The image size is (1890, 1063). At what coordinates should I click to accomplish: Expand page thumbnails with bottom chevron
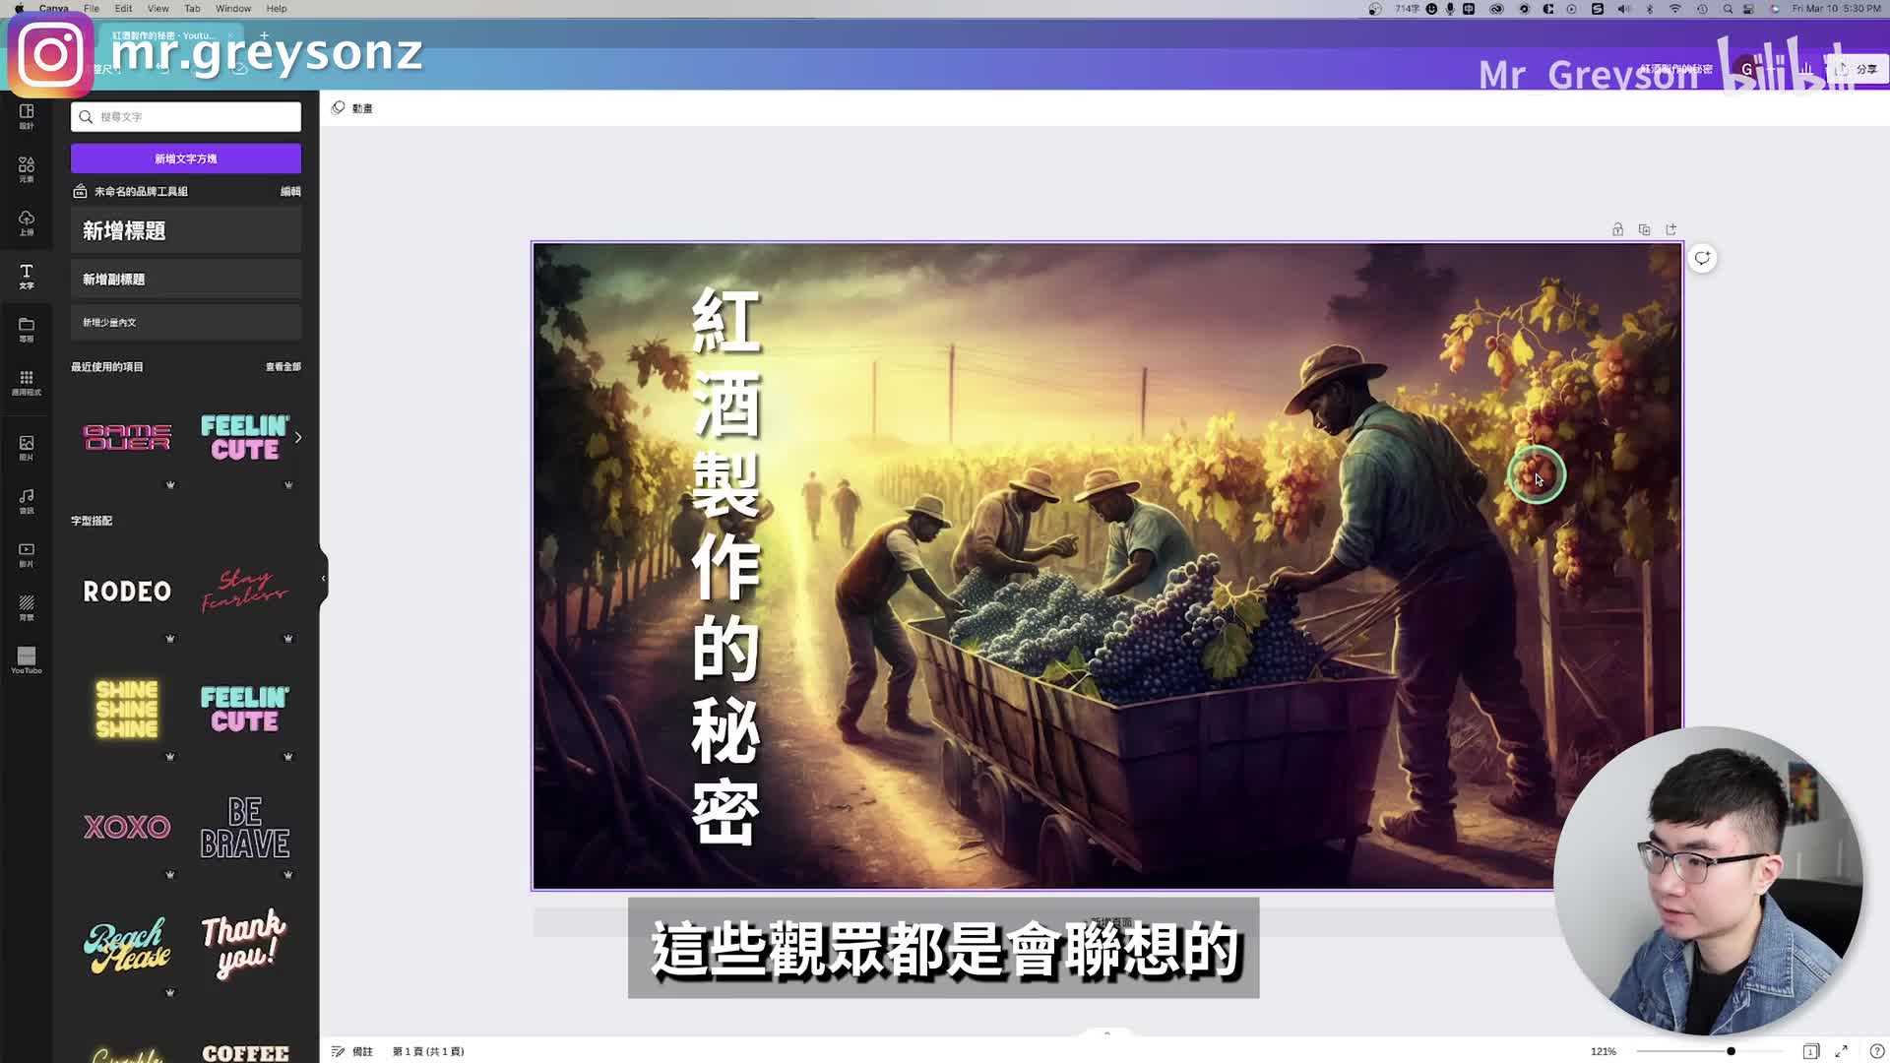click(x=1106, y=1033)
